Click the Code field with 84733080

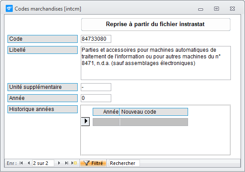pos(96,39)
